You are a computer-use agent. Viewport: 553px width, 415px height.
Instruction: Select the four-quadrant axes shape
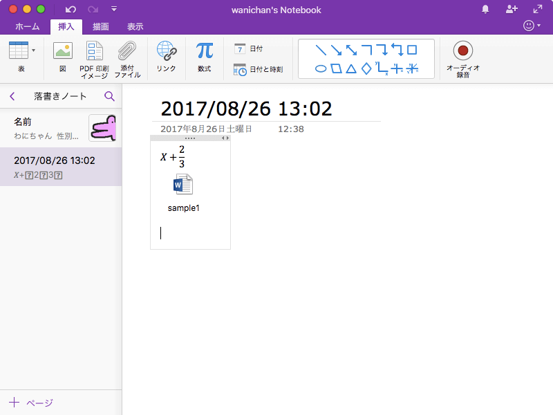(397, 68)
